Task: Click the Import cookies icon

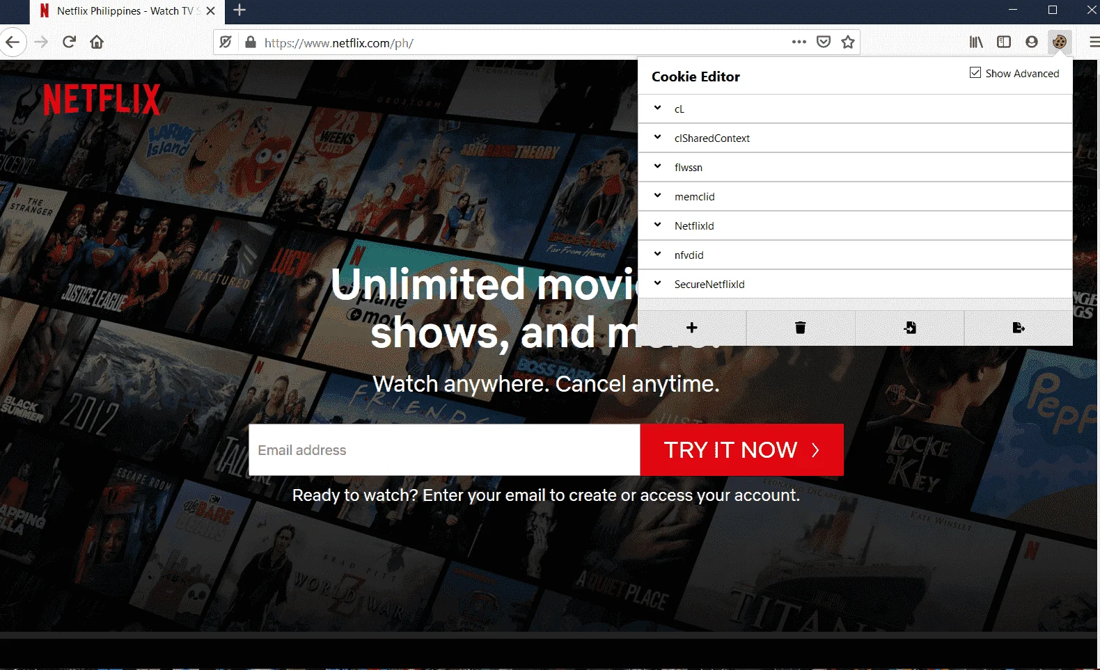Action: [910, 328]
